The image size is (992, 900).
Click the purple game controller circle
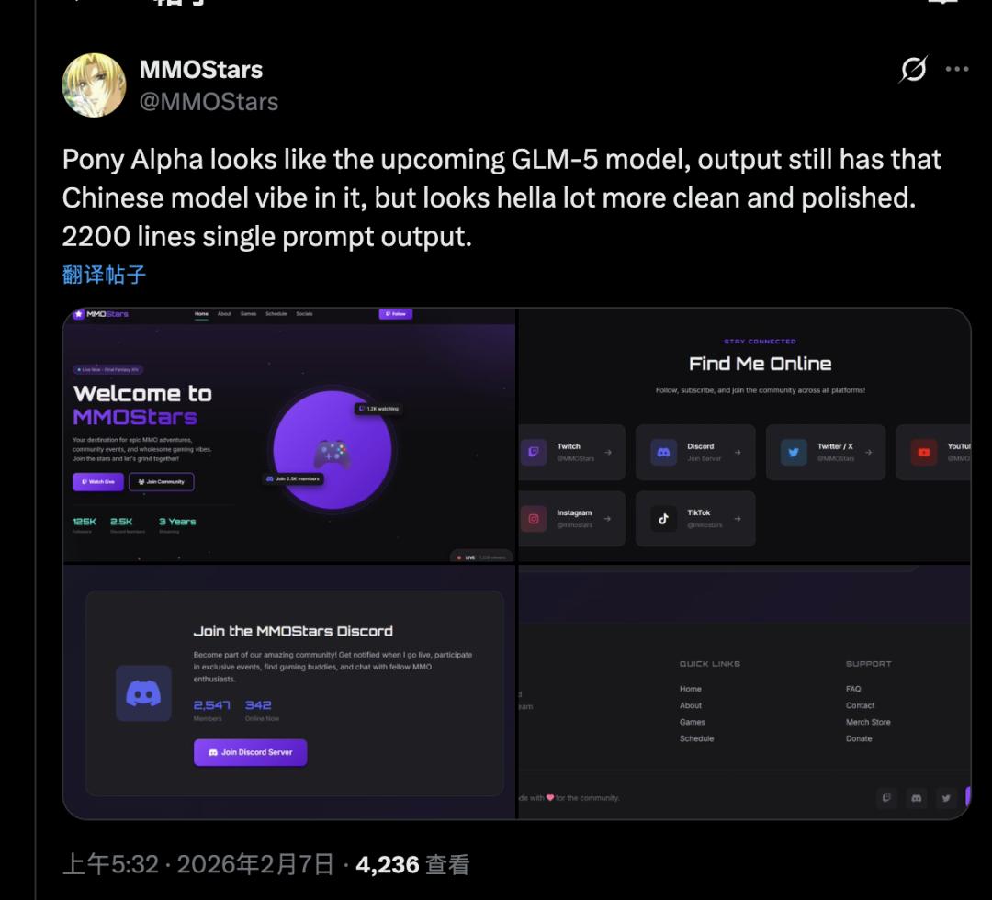tap(332, 450)
